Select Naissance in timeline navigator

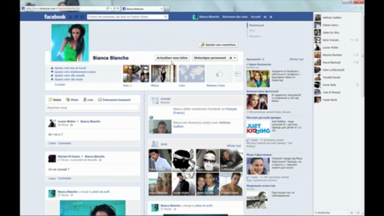tap(254, 36)
